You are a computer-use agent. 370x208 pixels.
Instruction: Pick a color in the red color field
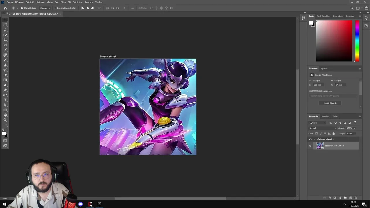click(334, 41)
